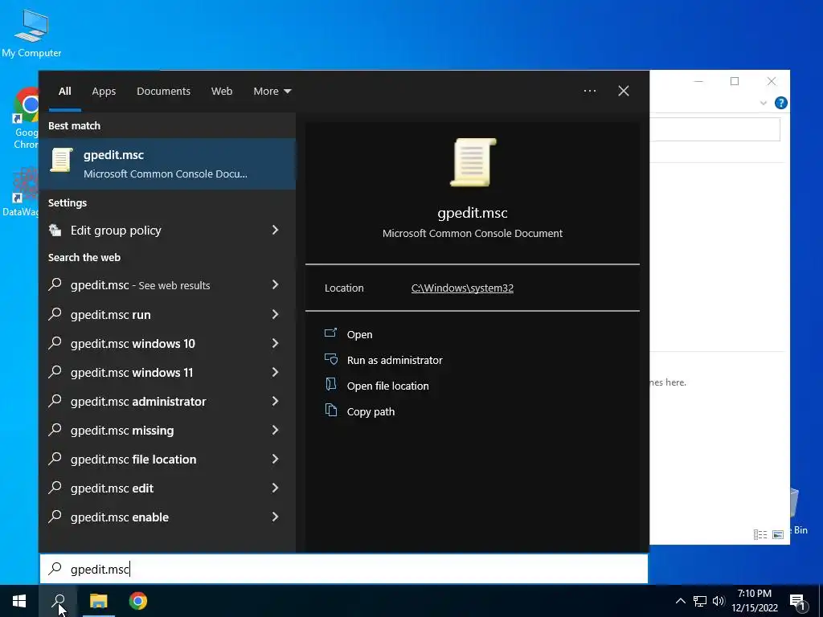Image resolution: width=823 pixels, height=617 pixels.
Task: Click the address field in background window
Action: pos(714,129)
